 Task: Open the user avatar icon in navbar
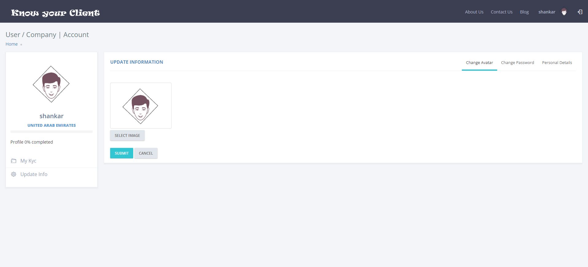[564, 12]
